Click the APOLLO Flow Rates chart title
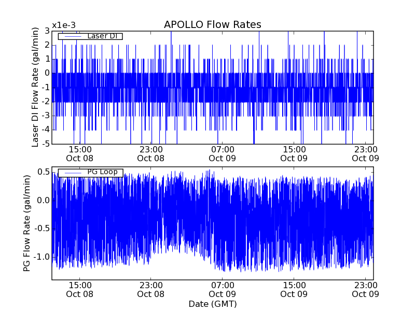 (x=212, y=24)
